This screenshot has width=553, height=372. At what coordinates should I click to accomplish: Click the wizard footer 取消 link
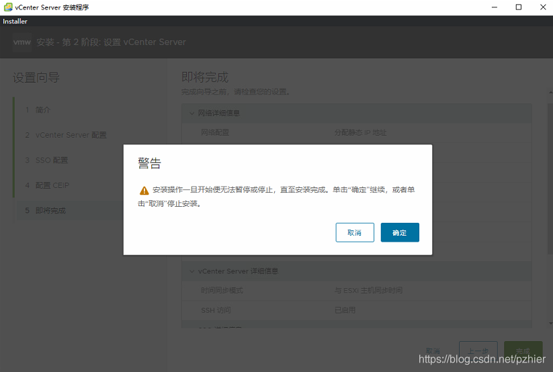coord(433,351)
